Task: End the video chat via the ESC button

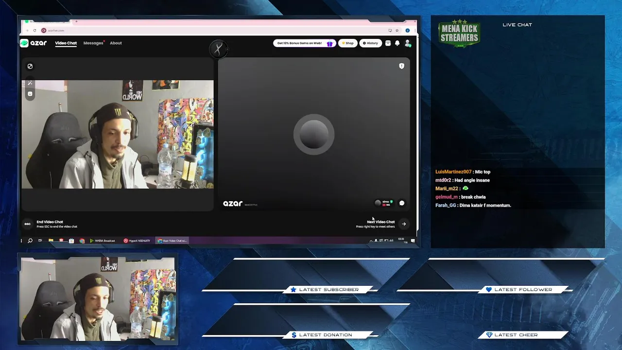Action: 27,224
